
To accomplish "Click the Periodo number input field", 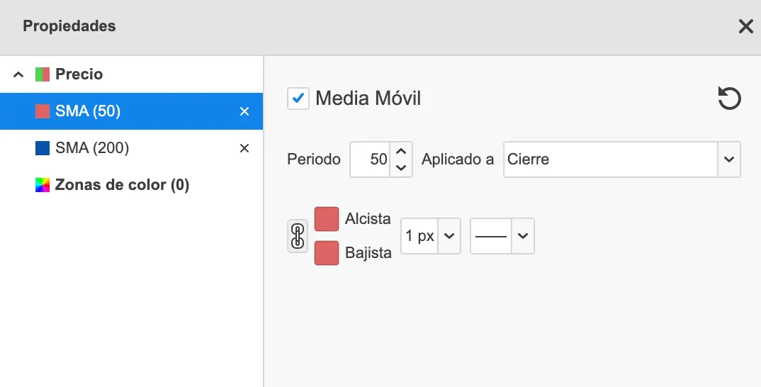I will point(370,159).
